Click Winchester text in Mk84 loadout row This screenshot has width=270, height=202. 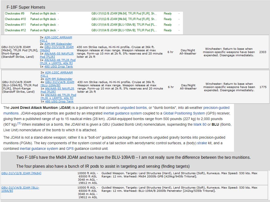click(x=229, y=52)
